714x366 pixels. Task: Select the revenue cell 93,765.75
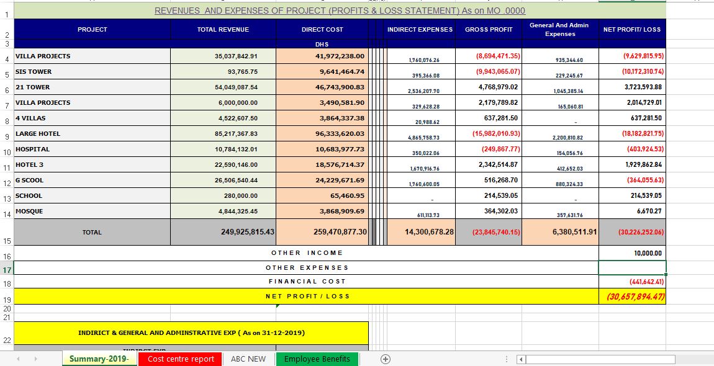tap(223, 71)
